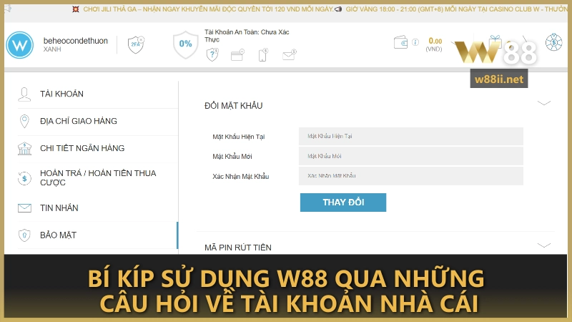The height and width of the screenshot is (322, 572).
Task: Click the bank building icon
Action: click(x=24, y=148)
